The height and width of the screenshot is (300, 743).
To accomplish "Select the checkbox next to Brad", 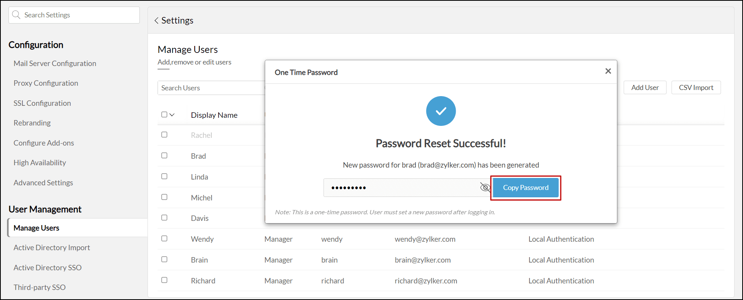I will point(165,156).
